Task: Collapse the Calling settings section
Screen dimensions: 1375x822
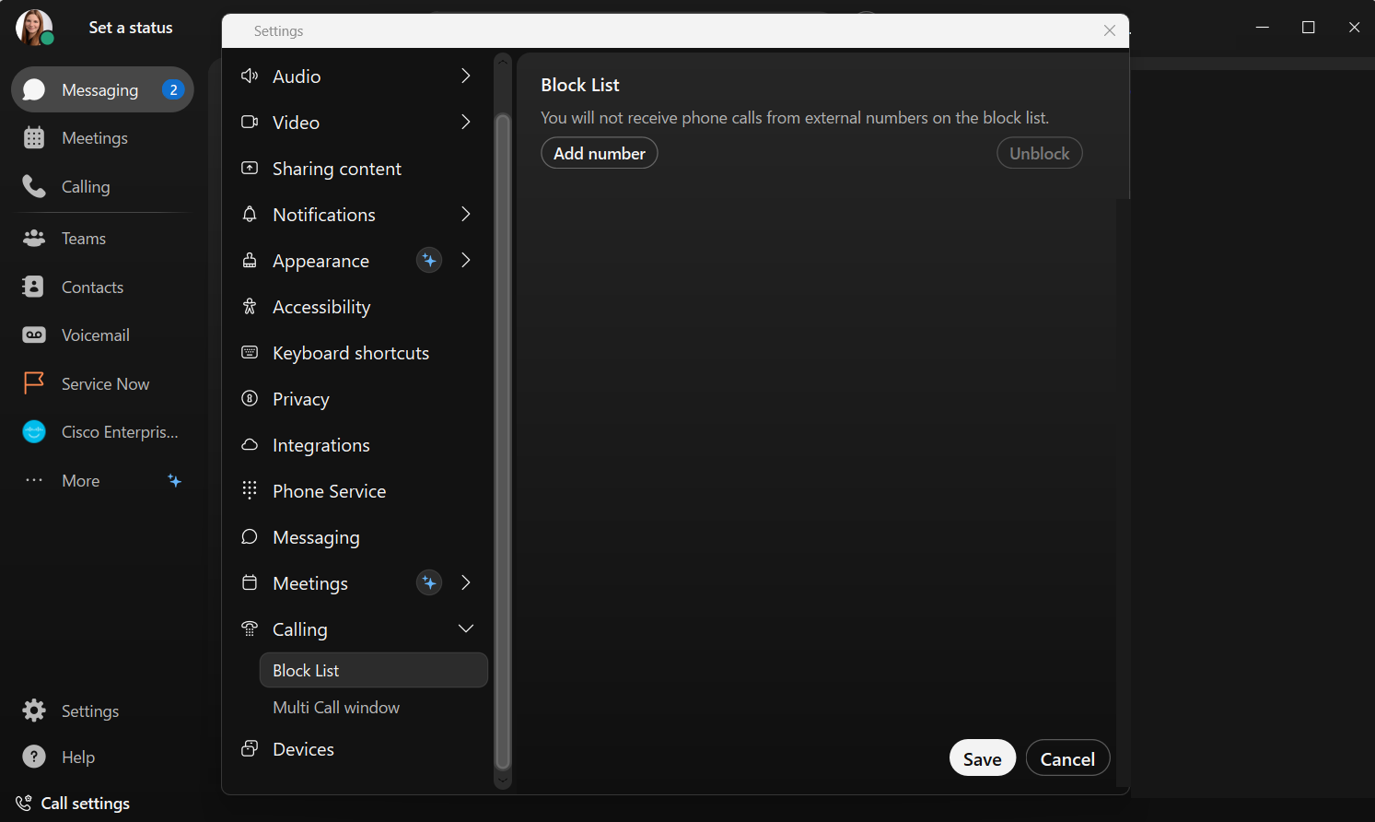Action: 466,629
